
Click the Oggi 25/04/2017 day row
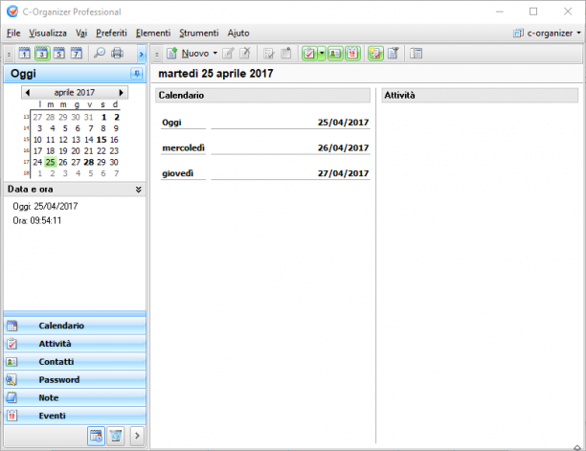pos(265,123)
